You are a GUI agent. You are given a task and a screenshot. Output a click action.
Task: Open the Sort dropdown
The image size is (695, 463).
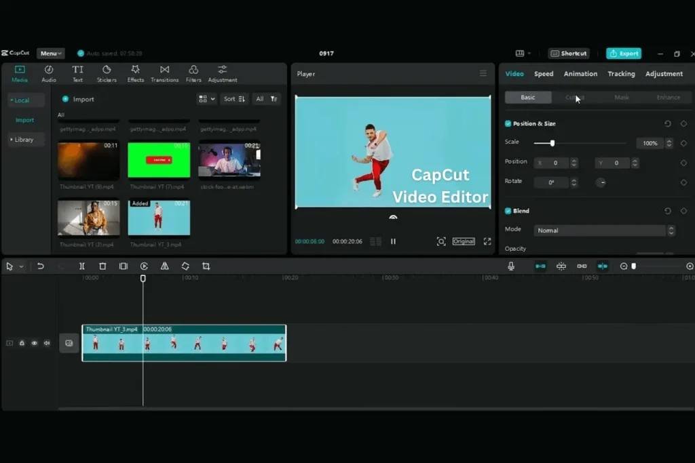click(x=234, y=99)
